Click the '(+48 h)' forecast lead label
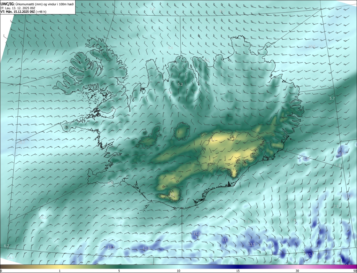 click(41, 12)
